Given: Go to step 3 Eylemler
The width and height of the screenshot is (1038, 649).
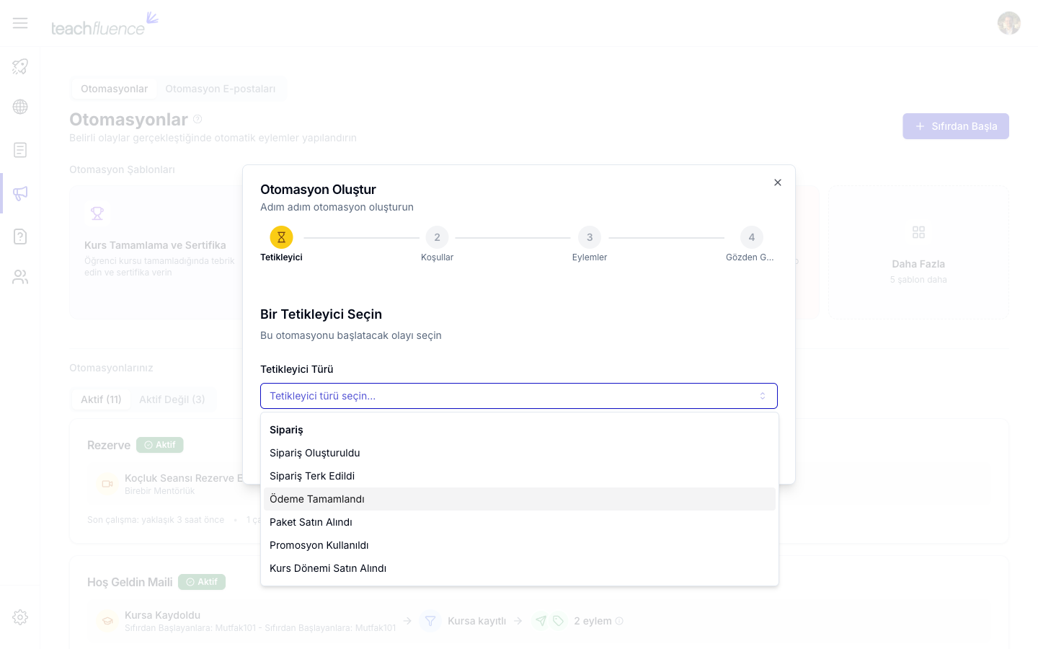Looking at the screenshot, I should coord(590,237).
